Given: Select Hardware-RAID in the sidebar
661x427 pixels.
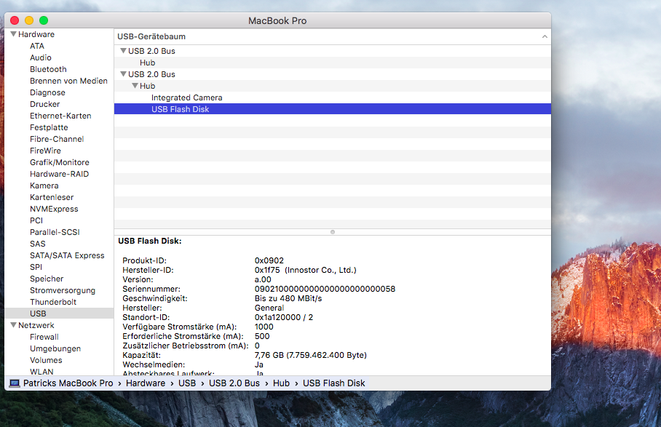Looking at the screenshot, I should click(60, 174).
